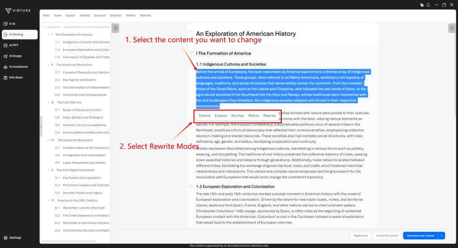Collapse chapter VI America in the 20th Century

point(48,201)
